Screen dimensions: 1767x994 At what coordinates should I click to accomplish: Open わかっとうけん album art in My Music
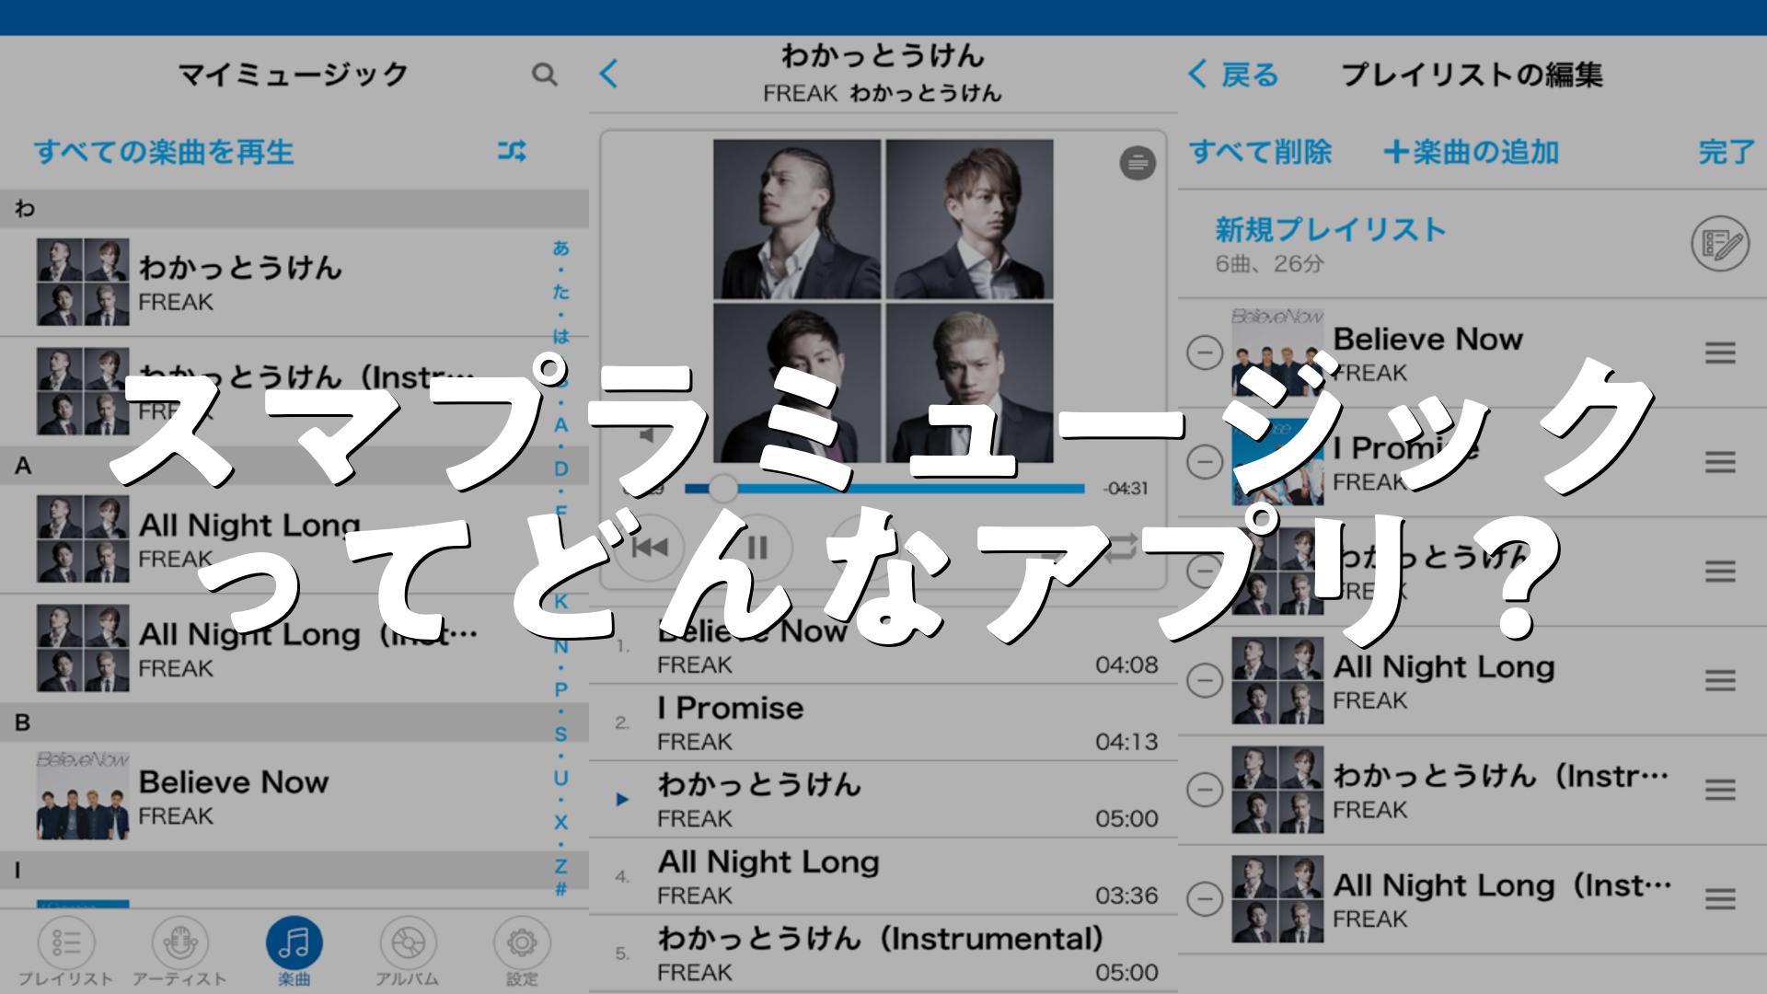(83, 282)
